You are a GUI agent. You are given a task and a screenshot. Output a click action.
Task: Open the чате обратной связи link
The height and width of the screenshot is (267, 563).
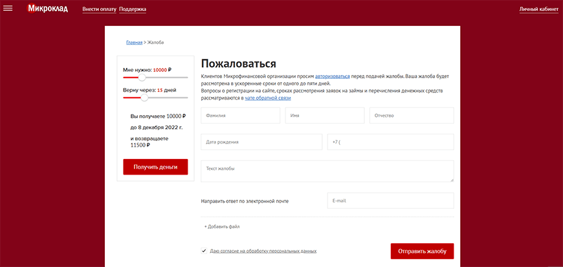point(268,98)
